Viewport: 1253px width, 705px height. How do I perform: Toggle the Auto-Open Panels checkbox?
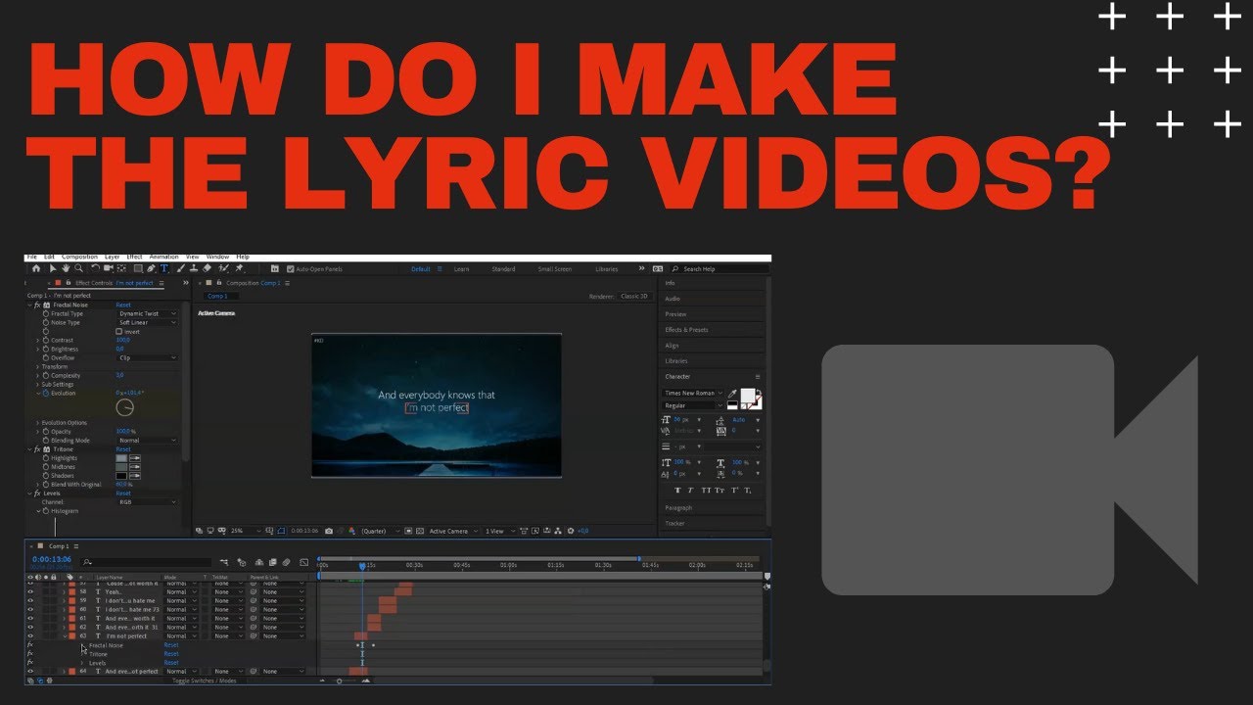(291, 268)
